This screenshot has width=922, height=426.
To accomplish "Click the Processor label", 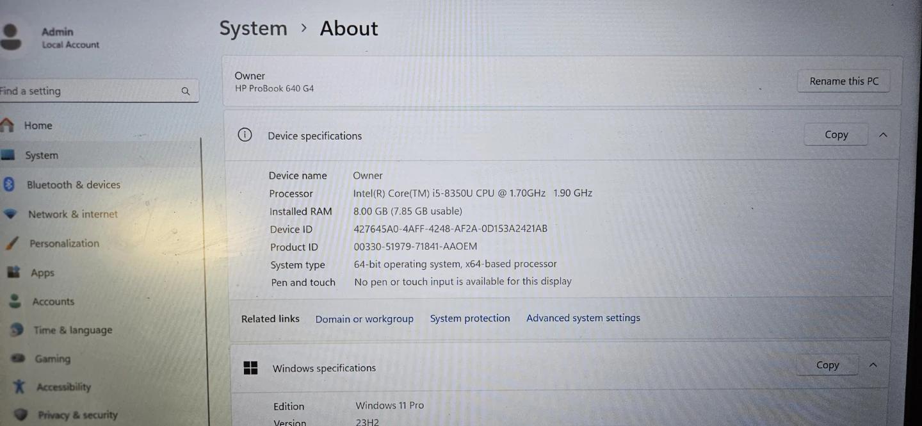I will 291,193.
